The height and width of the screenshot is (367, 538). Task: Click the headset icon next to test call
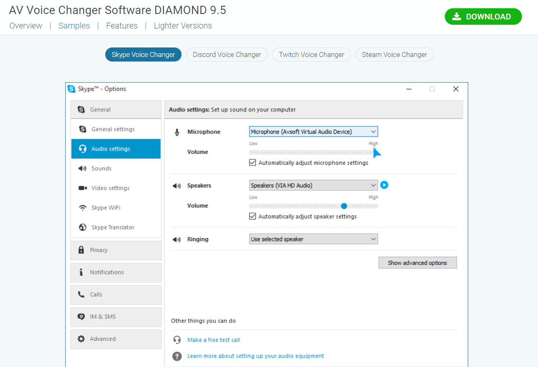177,340
